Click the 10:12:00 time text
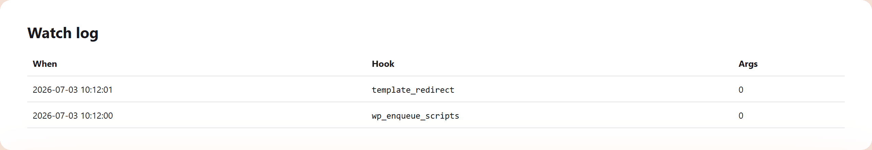 [97, 116]
